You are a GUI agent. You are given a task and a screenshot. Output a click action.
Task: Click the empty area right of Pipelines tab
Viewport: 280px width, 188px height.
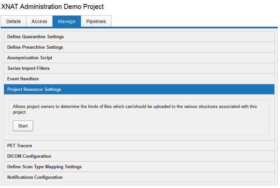point(195,21)
